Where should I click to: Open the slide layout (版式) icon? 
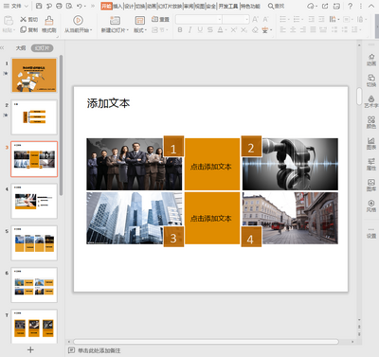coord(140,21)
